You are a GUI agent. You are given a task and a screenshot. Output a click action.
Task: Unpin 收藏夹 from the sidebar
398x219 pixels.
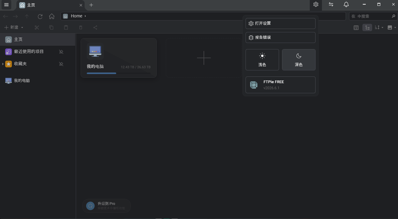coord(61,64)
